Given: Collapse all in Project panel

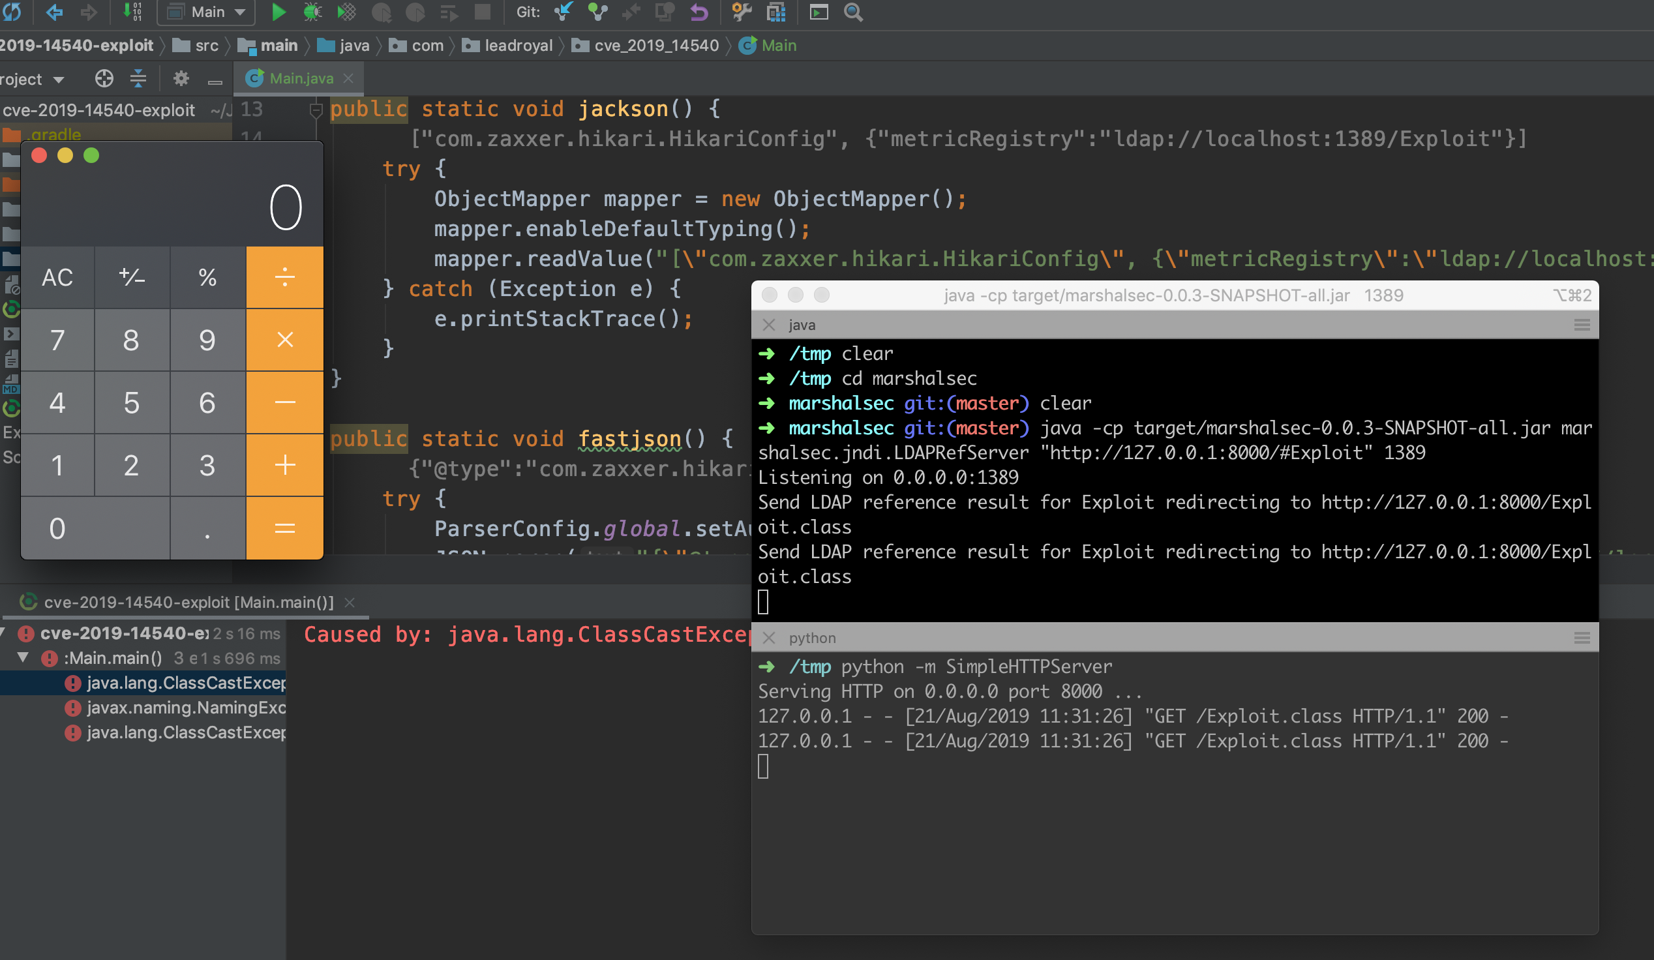Looking at the screenshot, I should coord(138,79).
